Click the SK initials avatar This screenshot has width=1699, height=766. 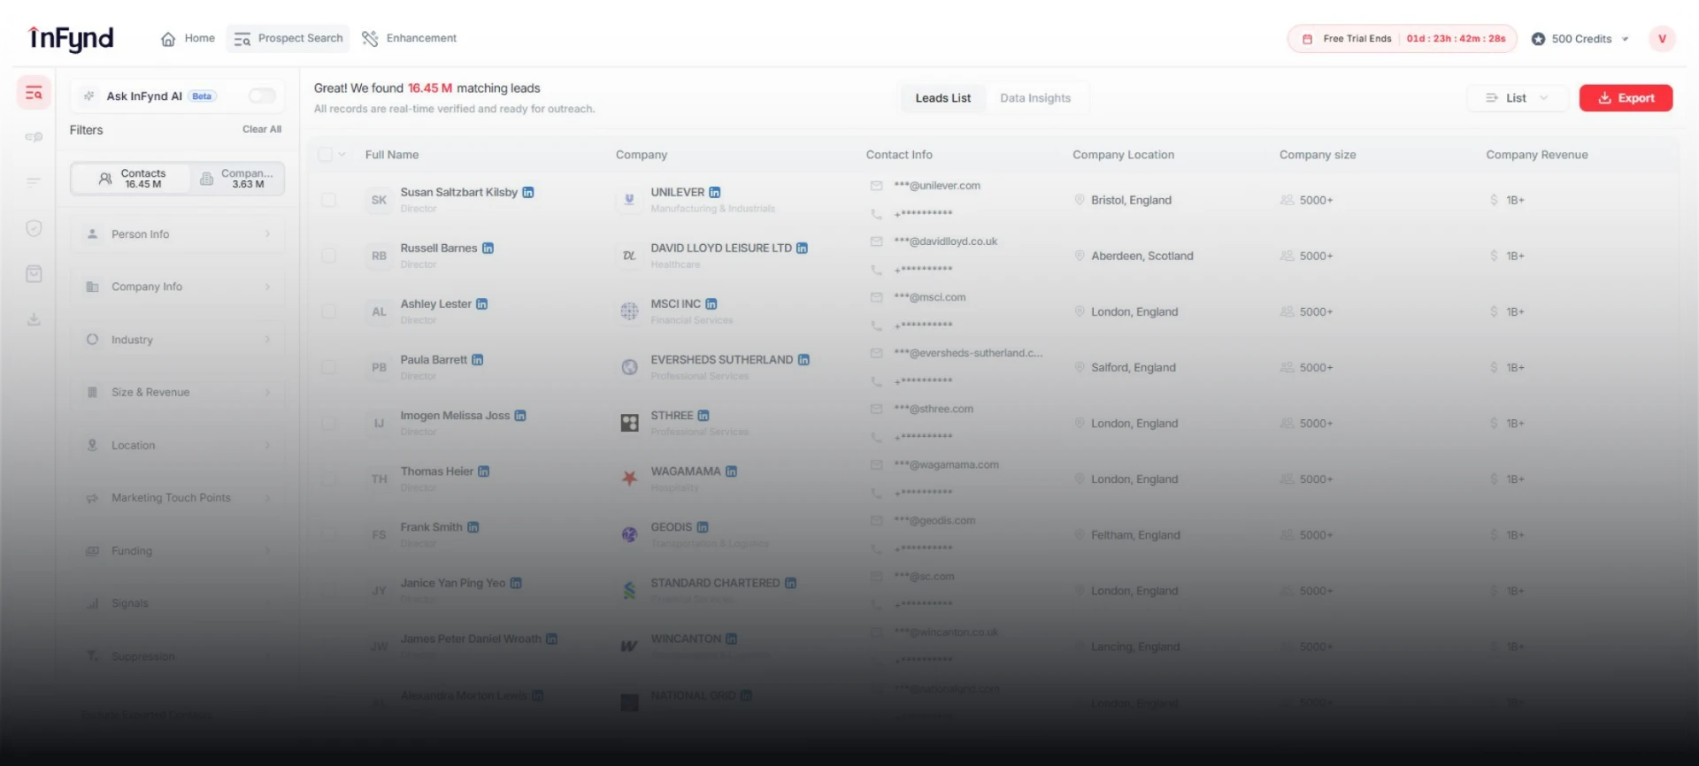point(379,200)
